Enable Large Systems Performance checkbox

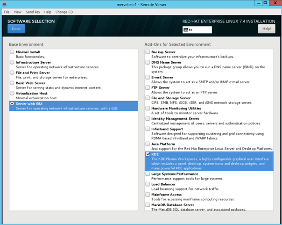148,174
